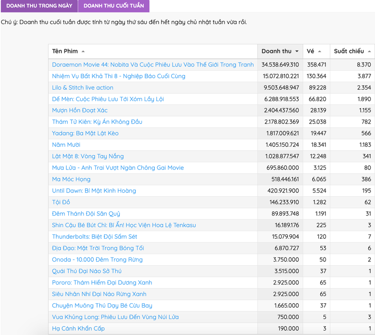The width and height of the screenshot is (375, 335).
Task: Click sort arrow beside Vé header
Action: (x=320, y=52)
